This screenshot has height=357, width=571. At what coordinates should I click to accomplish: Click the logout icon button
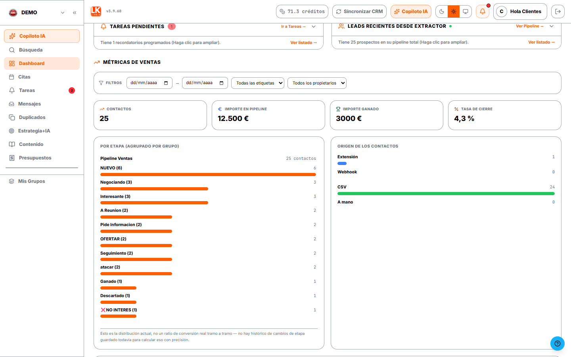point(558,12)
